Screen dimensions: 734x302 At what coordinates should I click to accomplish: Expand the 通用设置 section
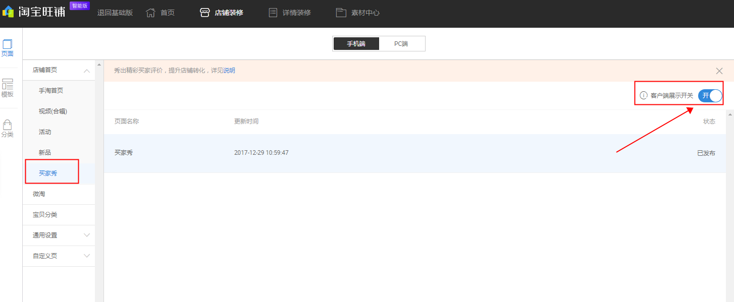tap(86, 235)
